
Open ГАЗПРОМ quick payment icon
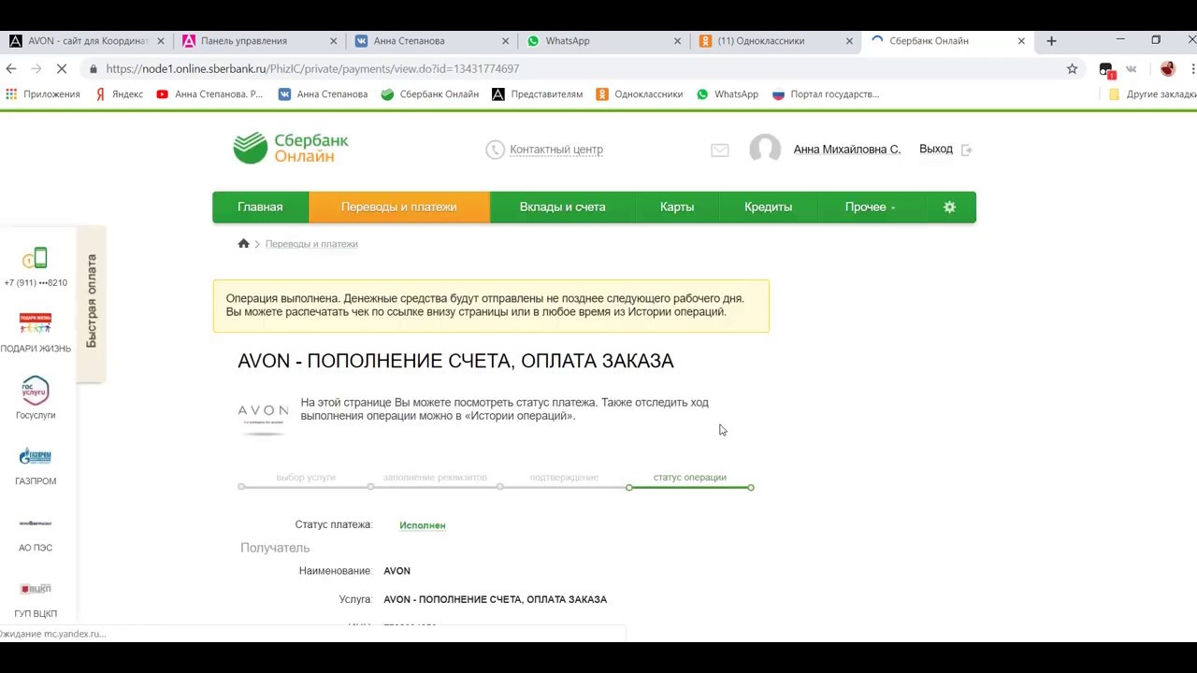coord(36,457)
